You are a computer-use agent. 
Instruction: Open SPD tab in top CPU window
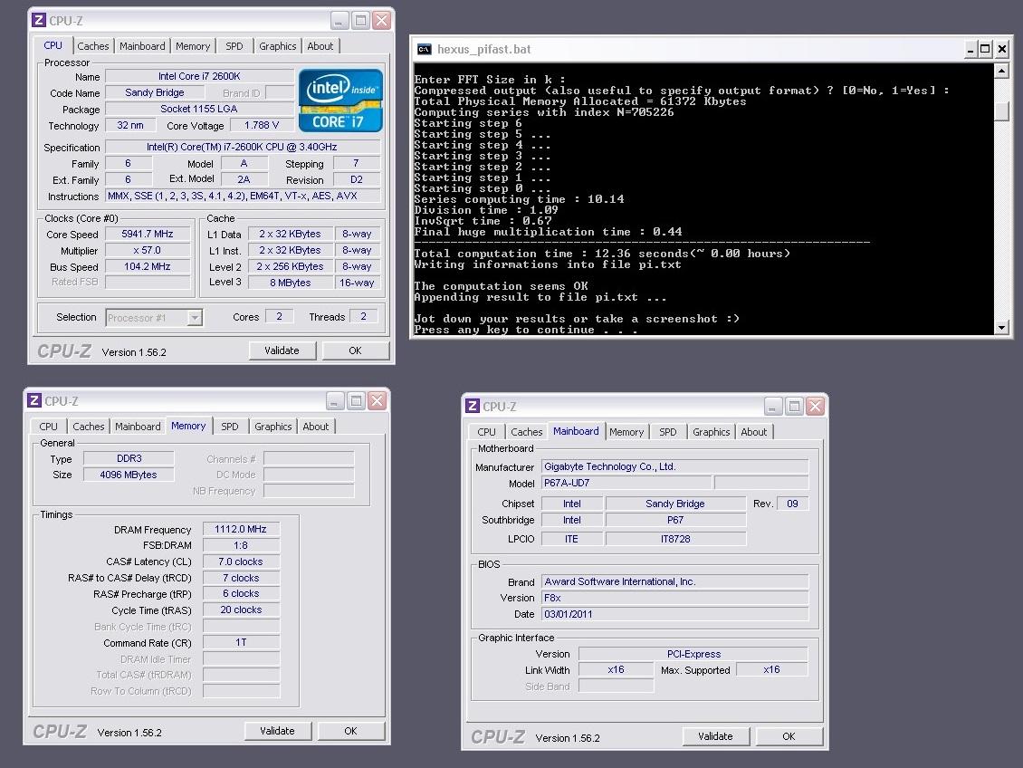[x=234, y=46]
